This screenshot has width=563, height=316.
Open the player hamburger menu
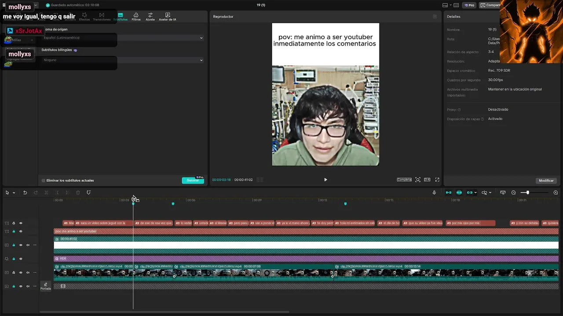(x=435, y=17)
